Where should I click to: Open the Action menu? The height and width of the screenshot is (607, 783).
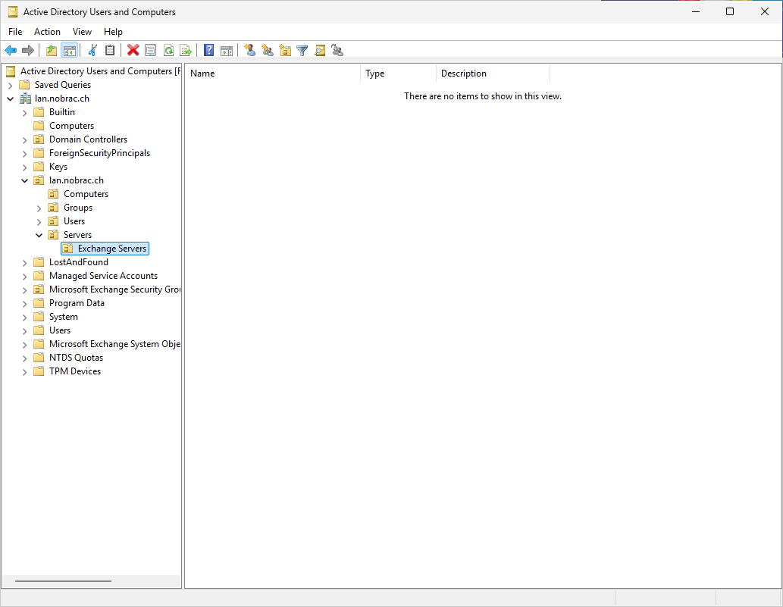pyautogui.click(x=47, y=31)
